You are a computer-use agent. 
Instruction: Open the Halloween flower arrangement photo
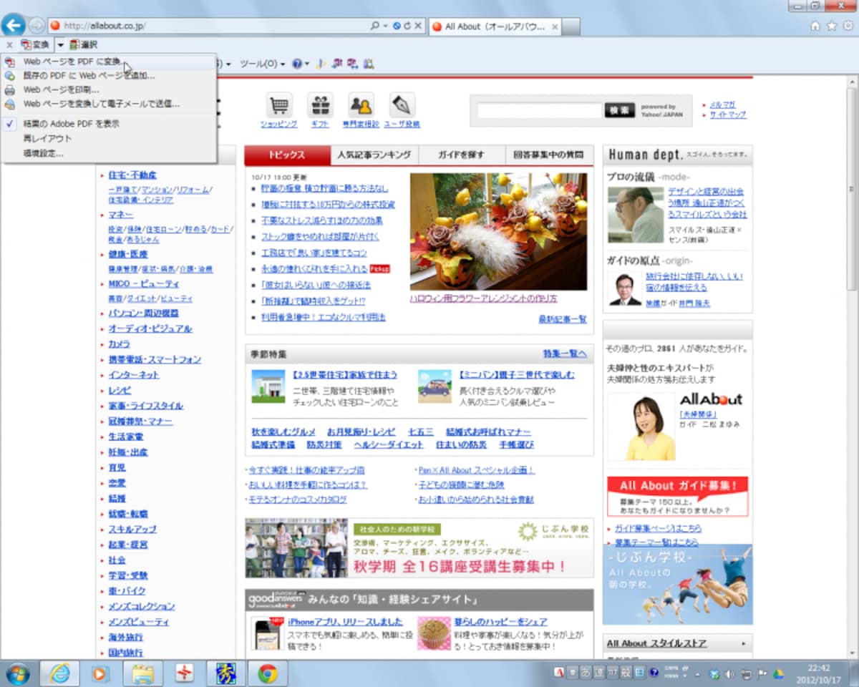[498, 231]
